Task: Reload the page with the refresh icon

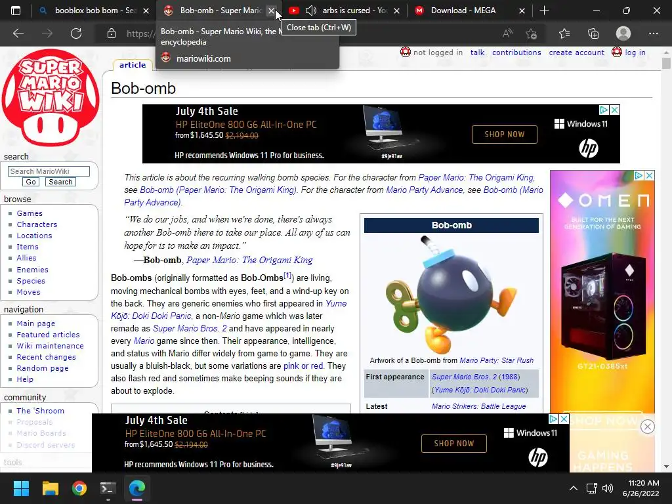Action: click(76, 33)
